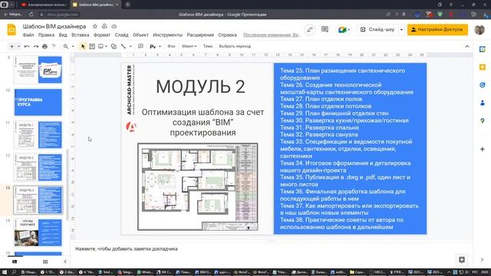Click the Pv input tools button
Viewport: 491px width, 276px height.
click(x=153, y=46)
